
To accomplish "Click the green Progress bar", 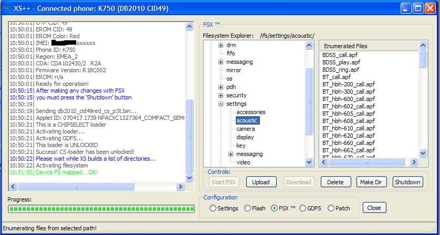I will (x=101, y=209).
